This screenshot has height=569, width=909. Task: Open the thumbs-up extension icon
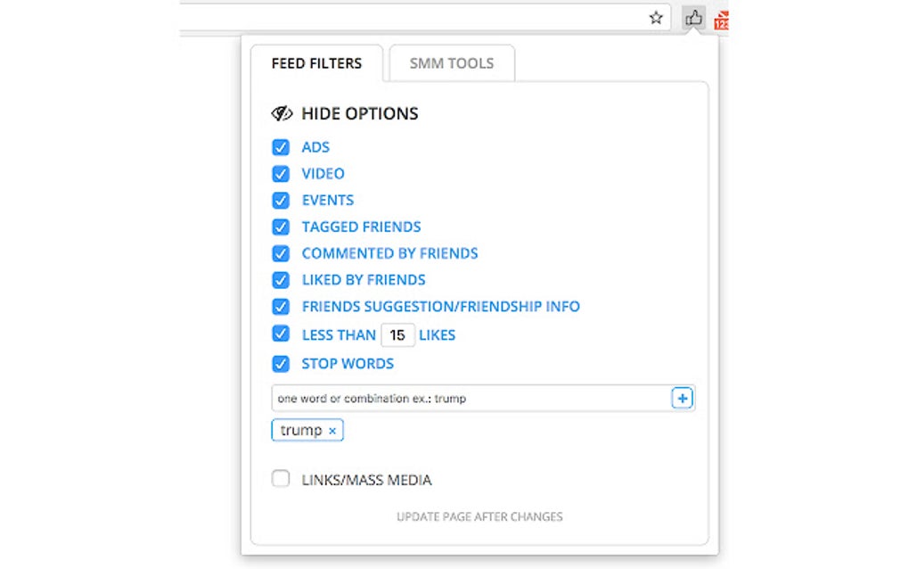tap(693, 17)
